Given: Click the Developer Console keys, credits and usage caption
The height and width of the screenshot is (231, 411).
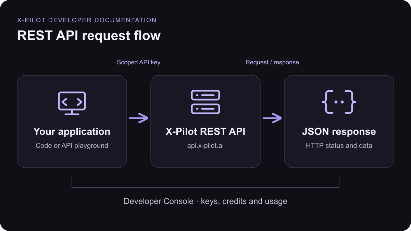Looking at the screenshot, I should [x=206, y=201].
